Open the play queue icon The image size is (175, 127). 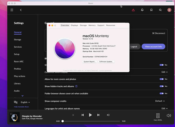tap(108, 115)
